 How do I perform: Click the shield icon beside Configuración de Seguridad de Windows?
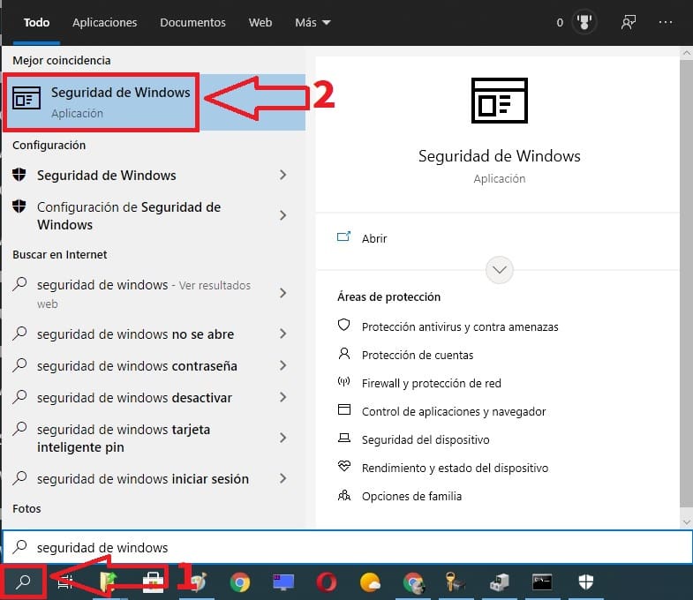click(19, 206)
